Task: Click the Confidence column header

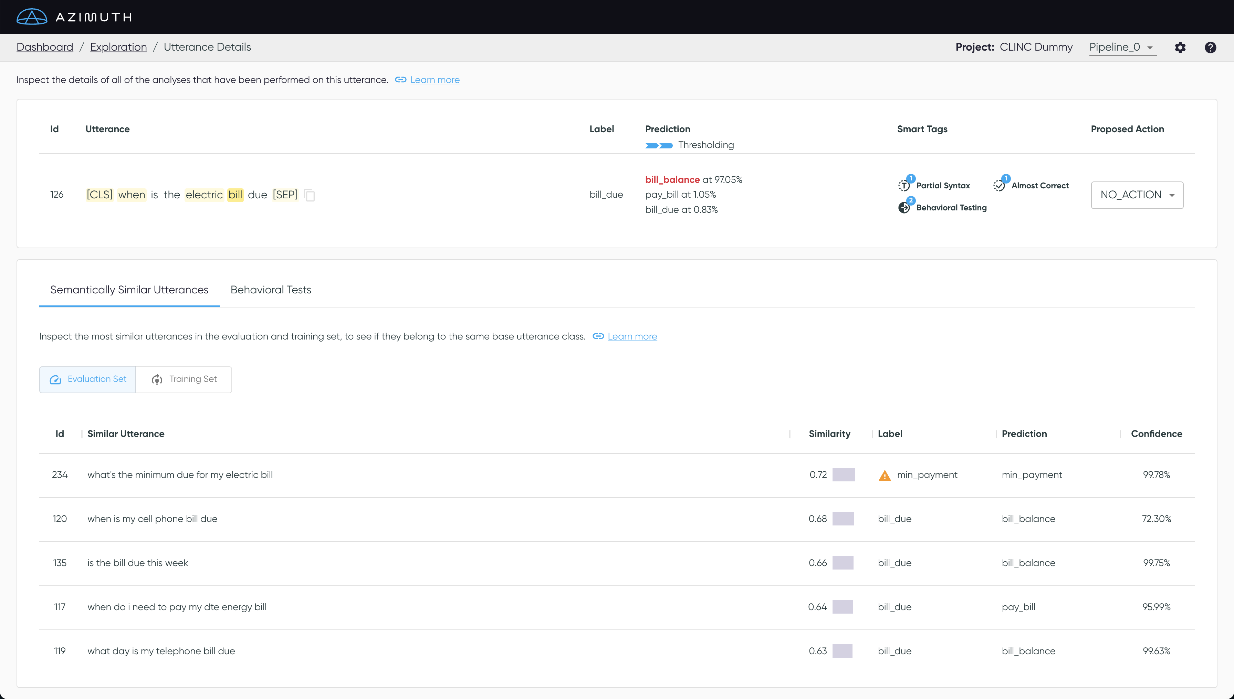Action: 1156,434
